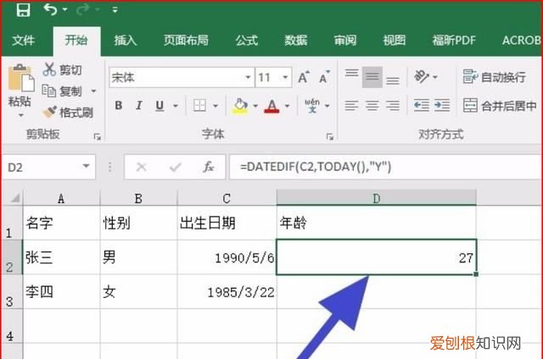Align text left

(351, 105)
